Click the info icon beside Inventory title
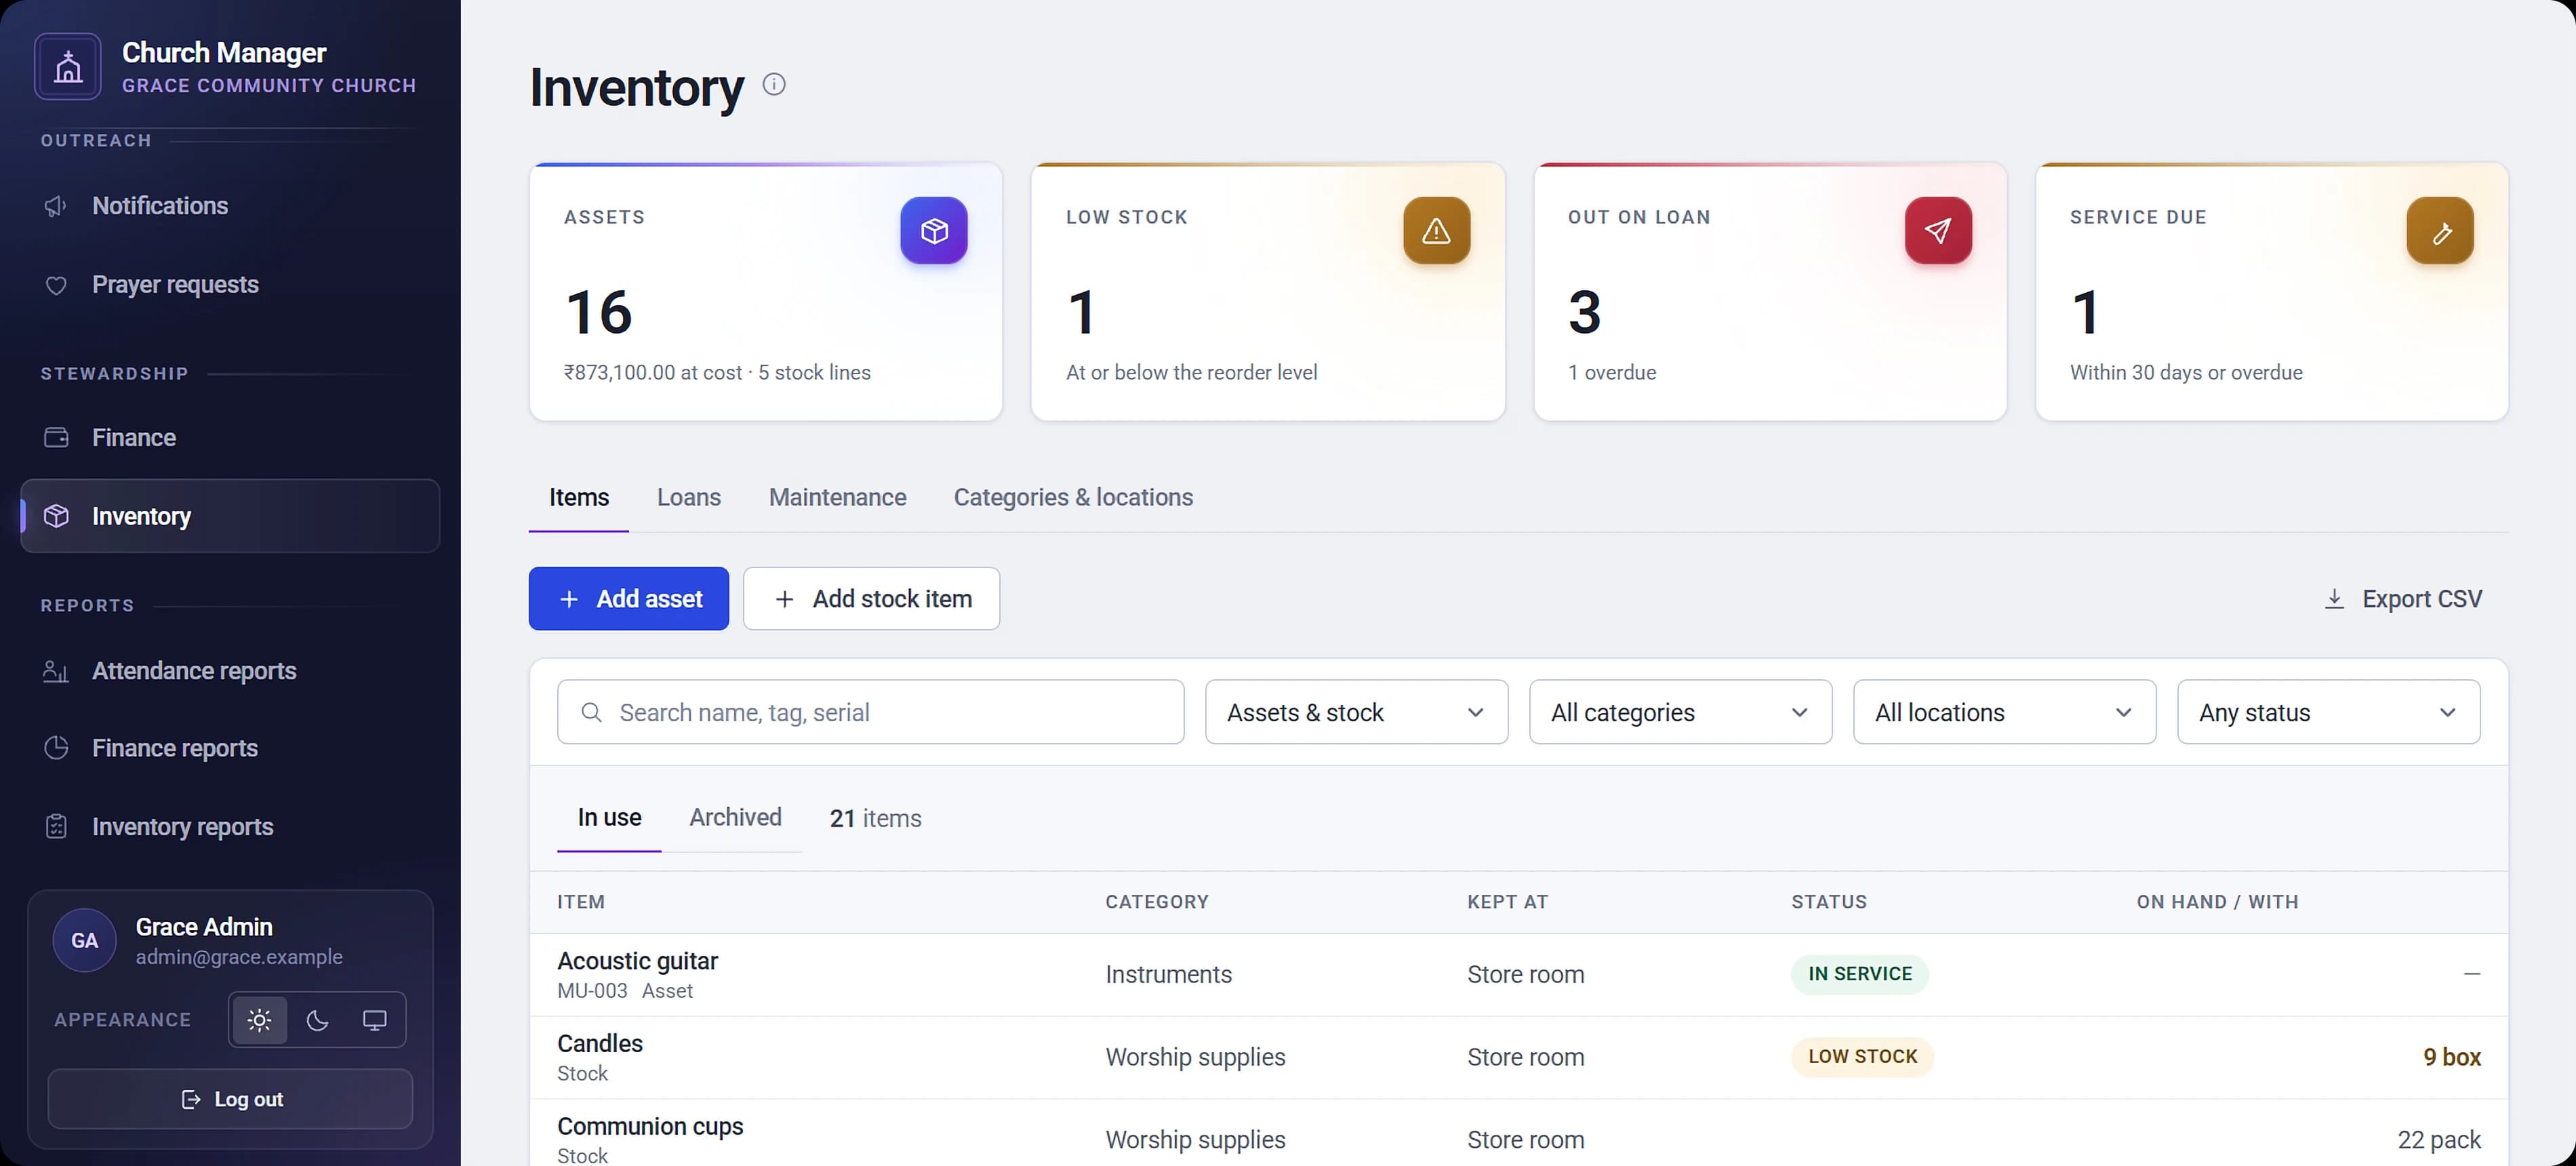The width and height of the screenshot is (2576, 1166). 774,84
